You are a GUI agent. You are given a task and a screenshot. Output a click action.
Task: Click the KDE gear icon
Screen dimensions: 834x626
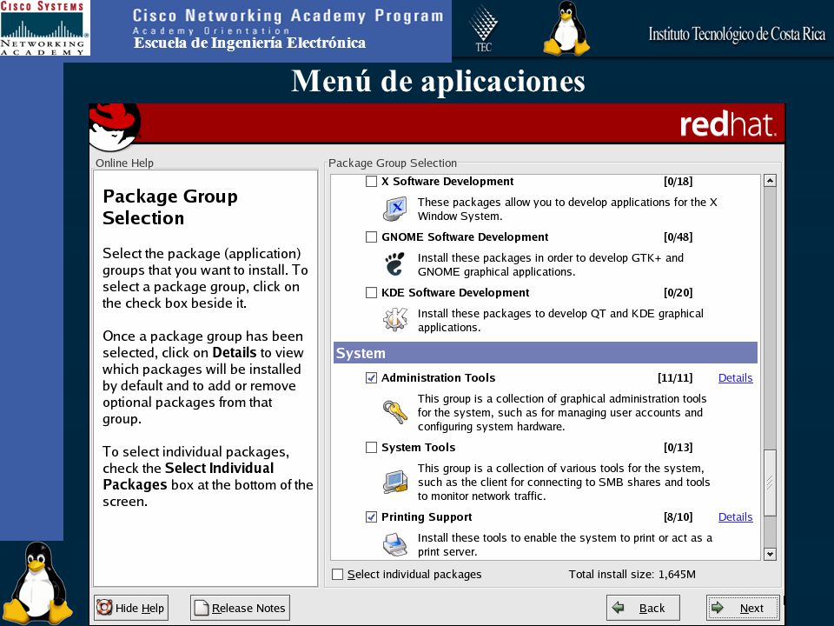tap(395, 319)
